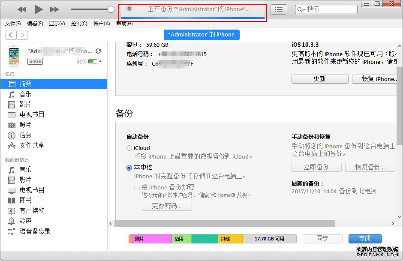Open the 文件(F) menu

click(x=13, y=24)
